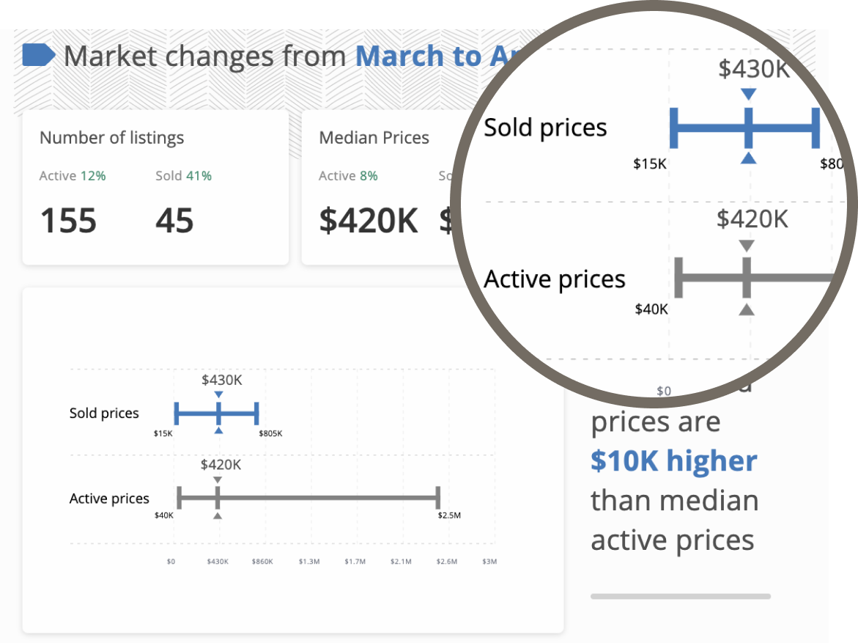Click the magnified gray up triangle below the active bar
Viewport: 858px width, 643px height.
tap(746, 309)
